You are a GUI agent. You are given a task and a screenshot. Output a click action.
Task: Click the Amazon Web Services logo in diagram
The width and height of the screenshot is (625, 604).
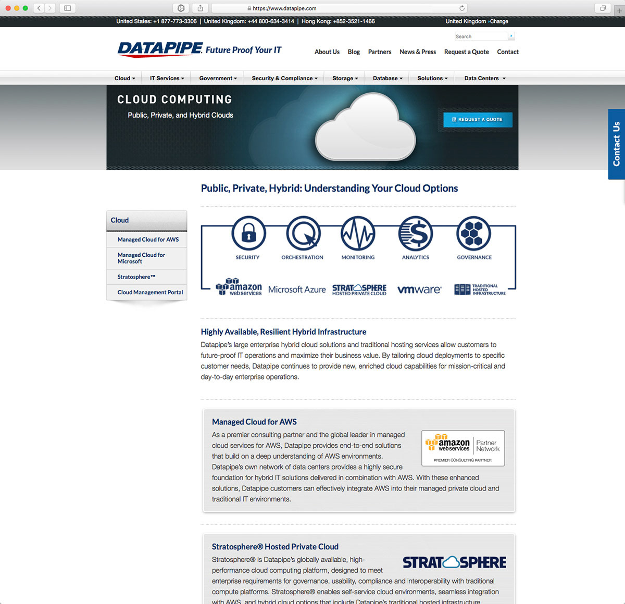click(x=239, y=287)
